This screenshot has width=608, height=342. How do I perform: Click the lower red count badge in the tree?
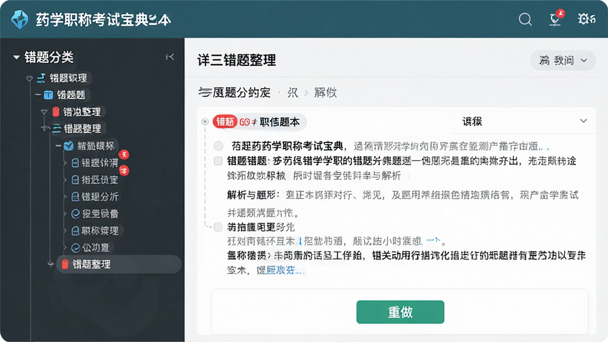123,170
